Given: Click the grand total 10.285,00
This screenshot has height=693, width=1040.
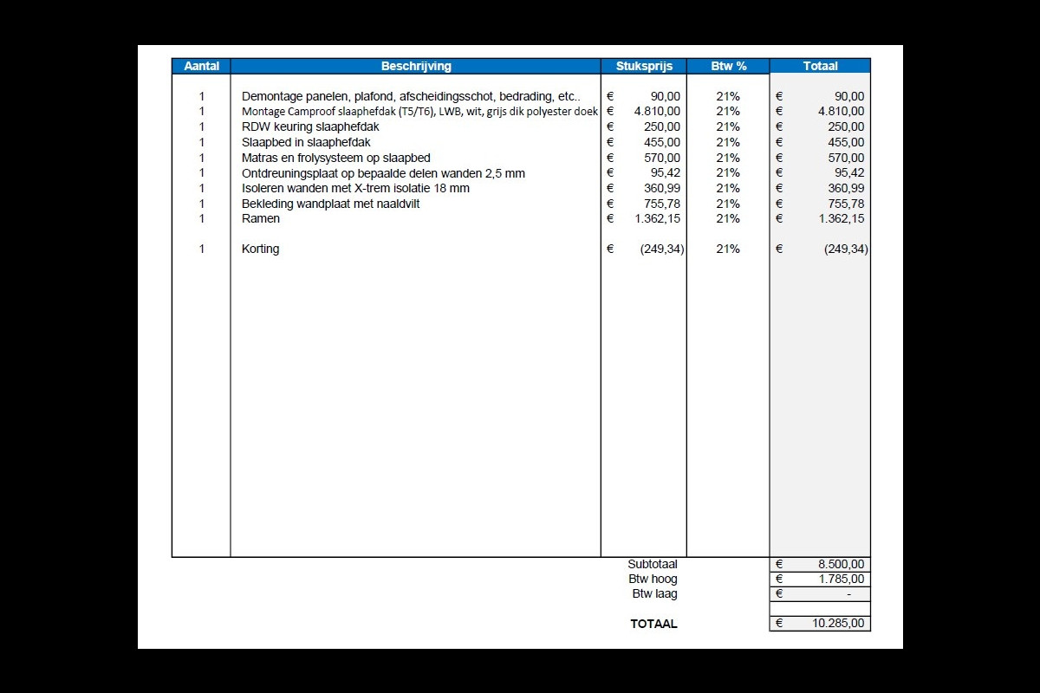Looking at the screenshot, I should (x=838, y=624).
